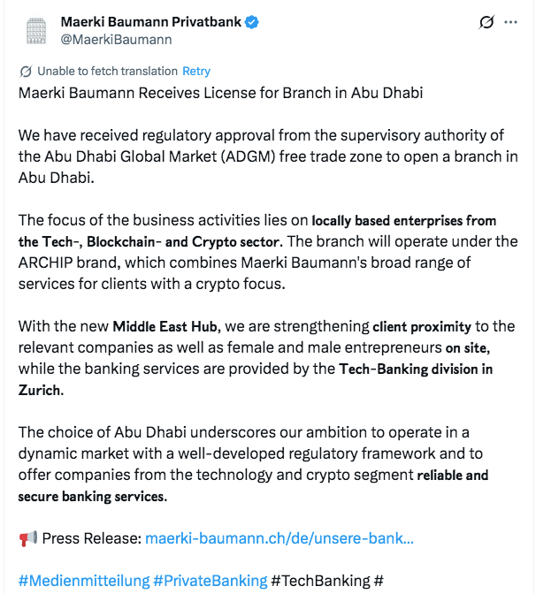
Task: Click the bold 'reliable and secure banking services' text
Action: coord(451,476)
